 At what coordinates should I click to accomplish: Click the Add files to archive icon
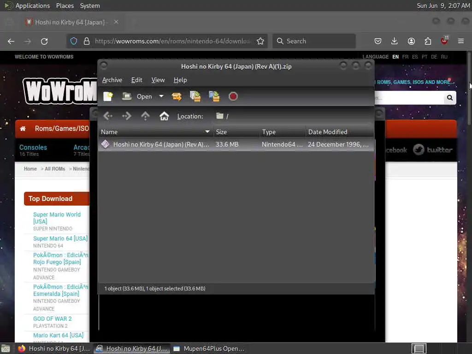coord(195,97)
